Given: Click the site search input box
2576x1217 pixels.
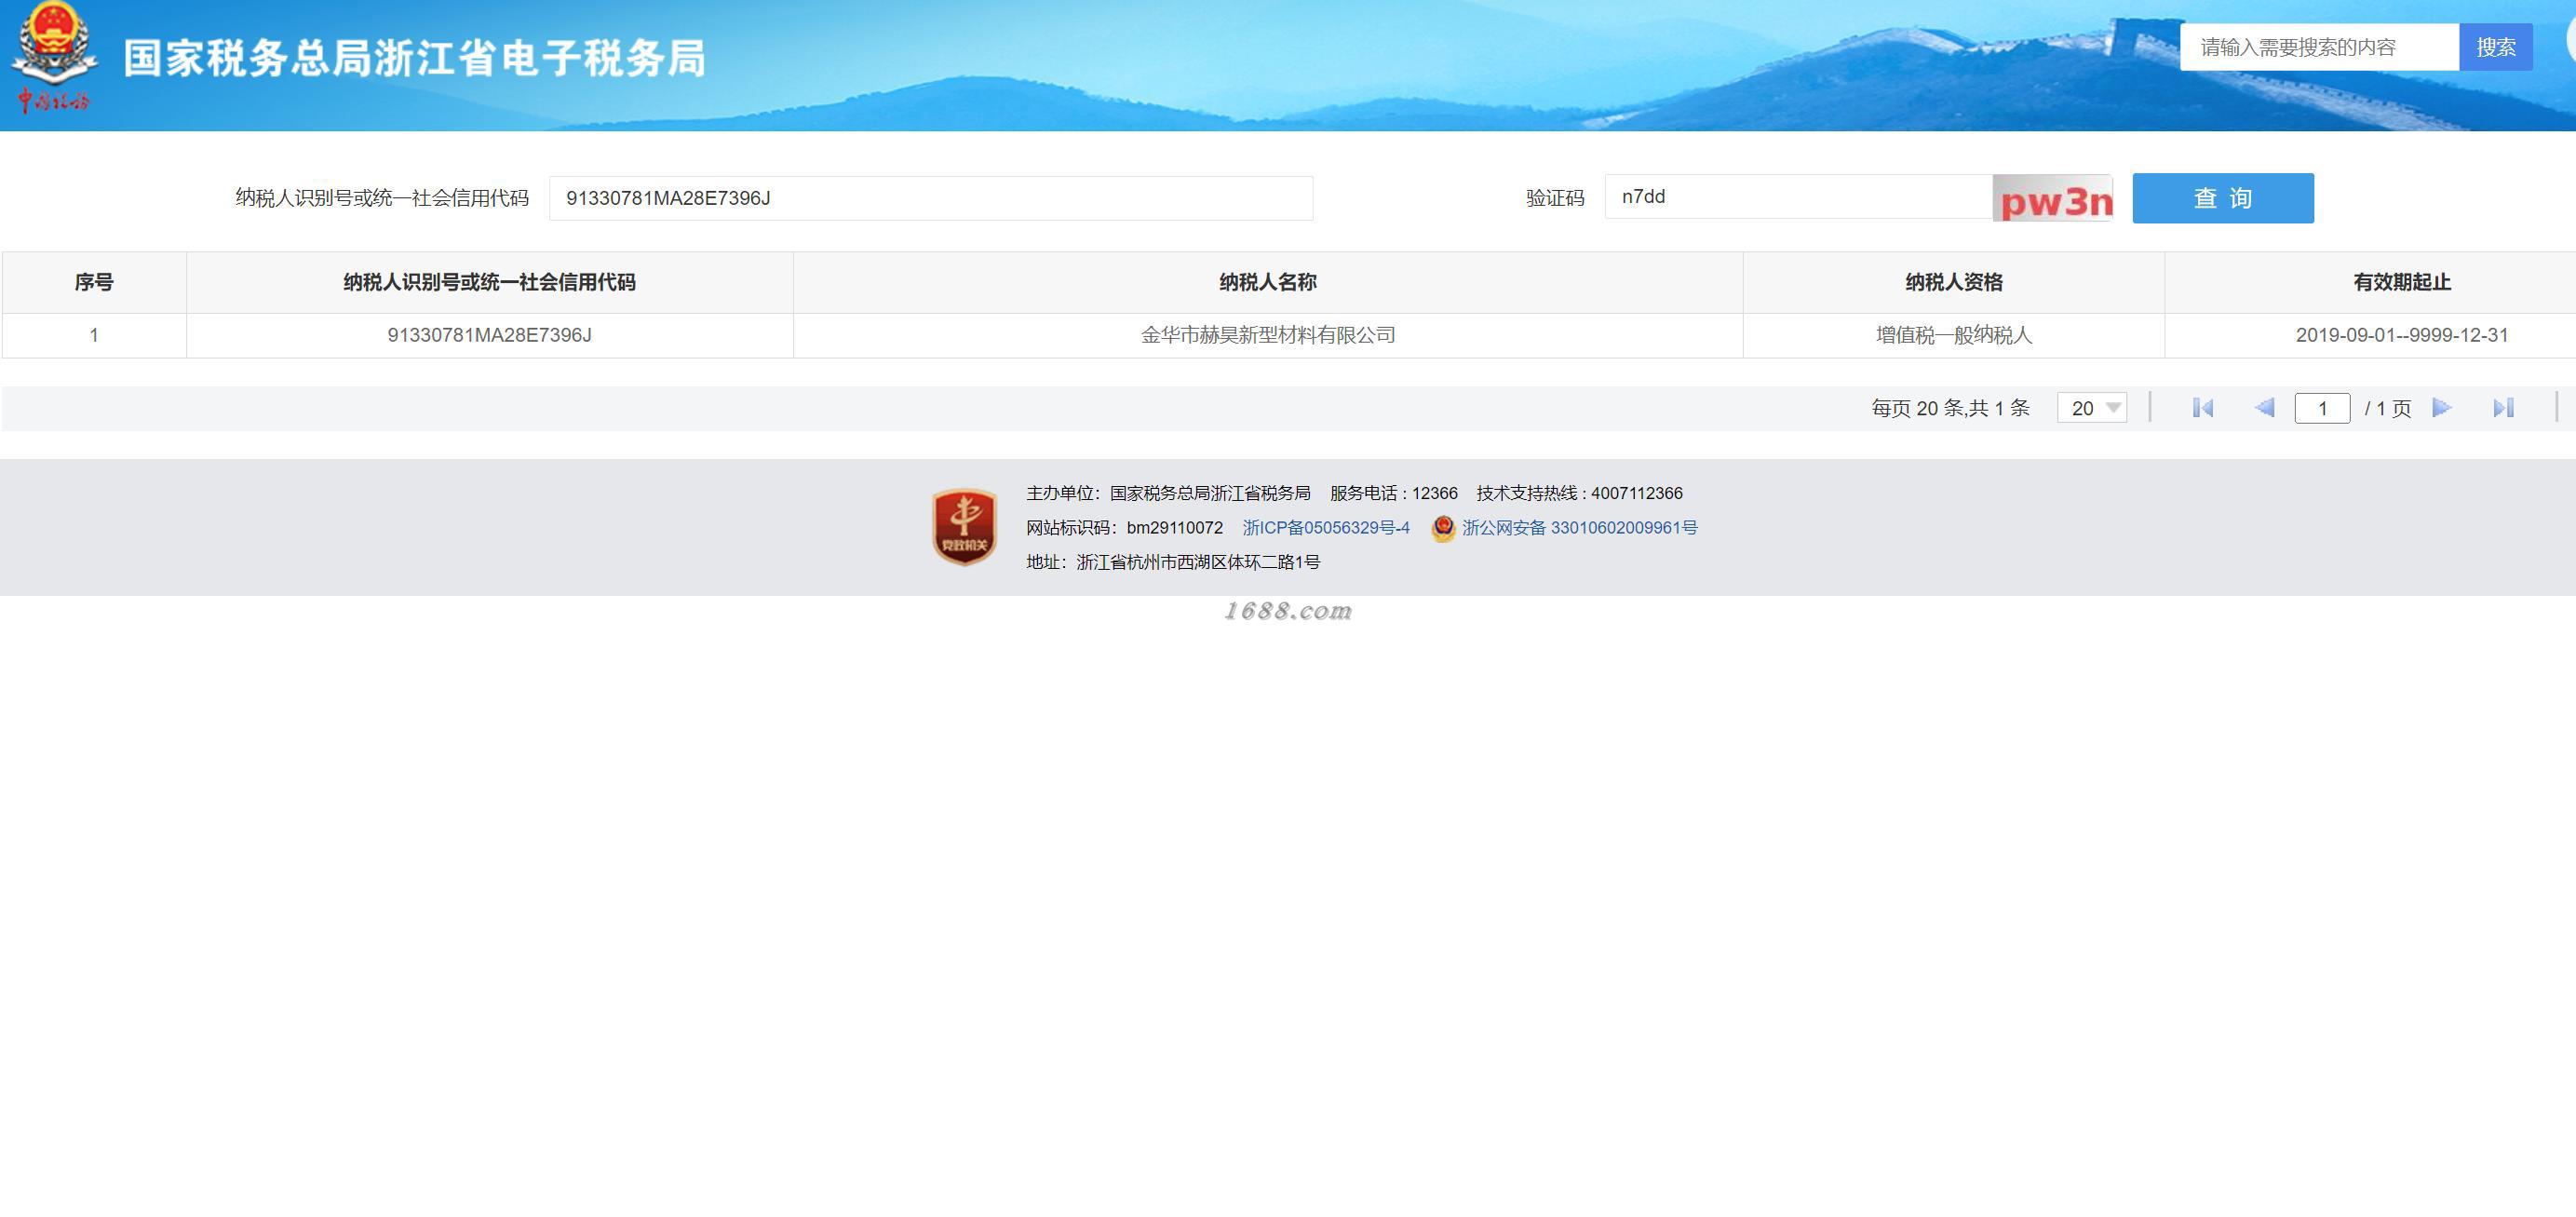Looking at the screenshot, I should click(x=2318, y=47).
